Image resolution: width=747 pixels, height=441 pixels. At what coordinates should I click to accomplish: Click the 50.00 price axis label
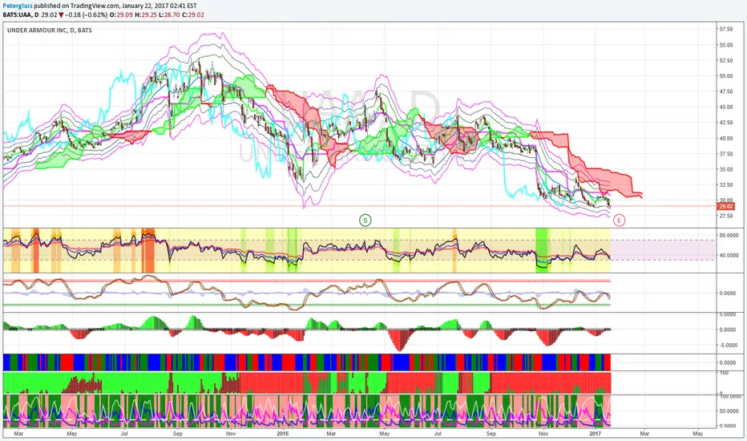(726, 76)
